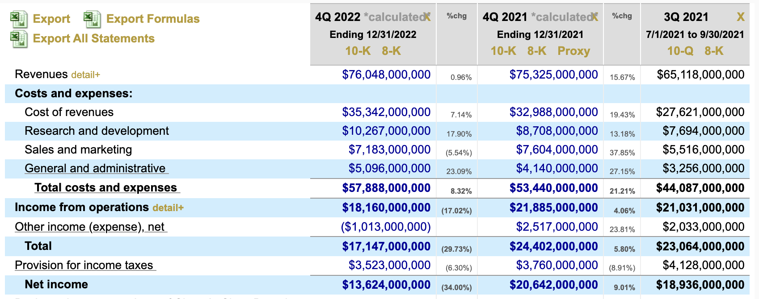Click the Excel icon beside Export Formulas
The height and width of the screenshot is (299, 759).
(92, 19)
